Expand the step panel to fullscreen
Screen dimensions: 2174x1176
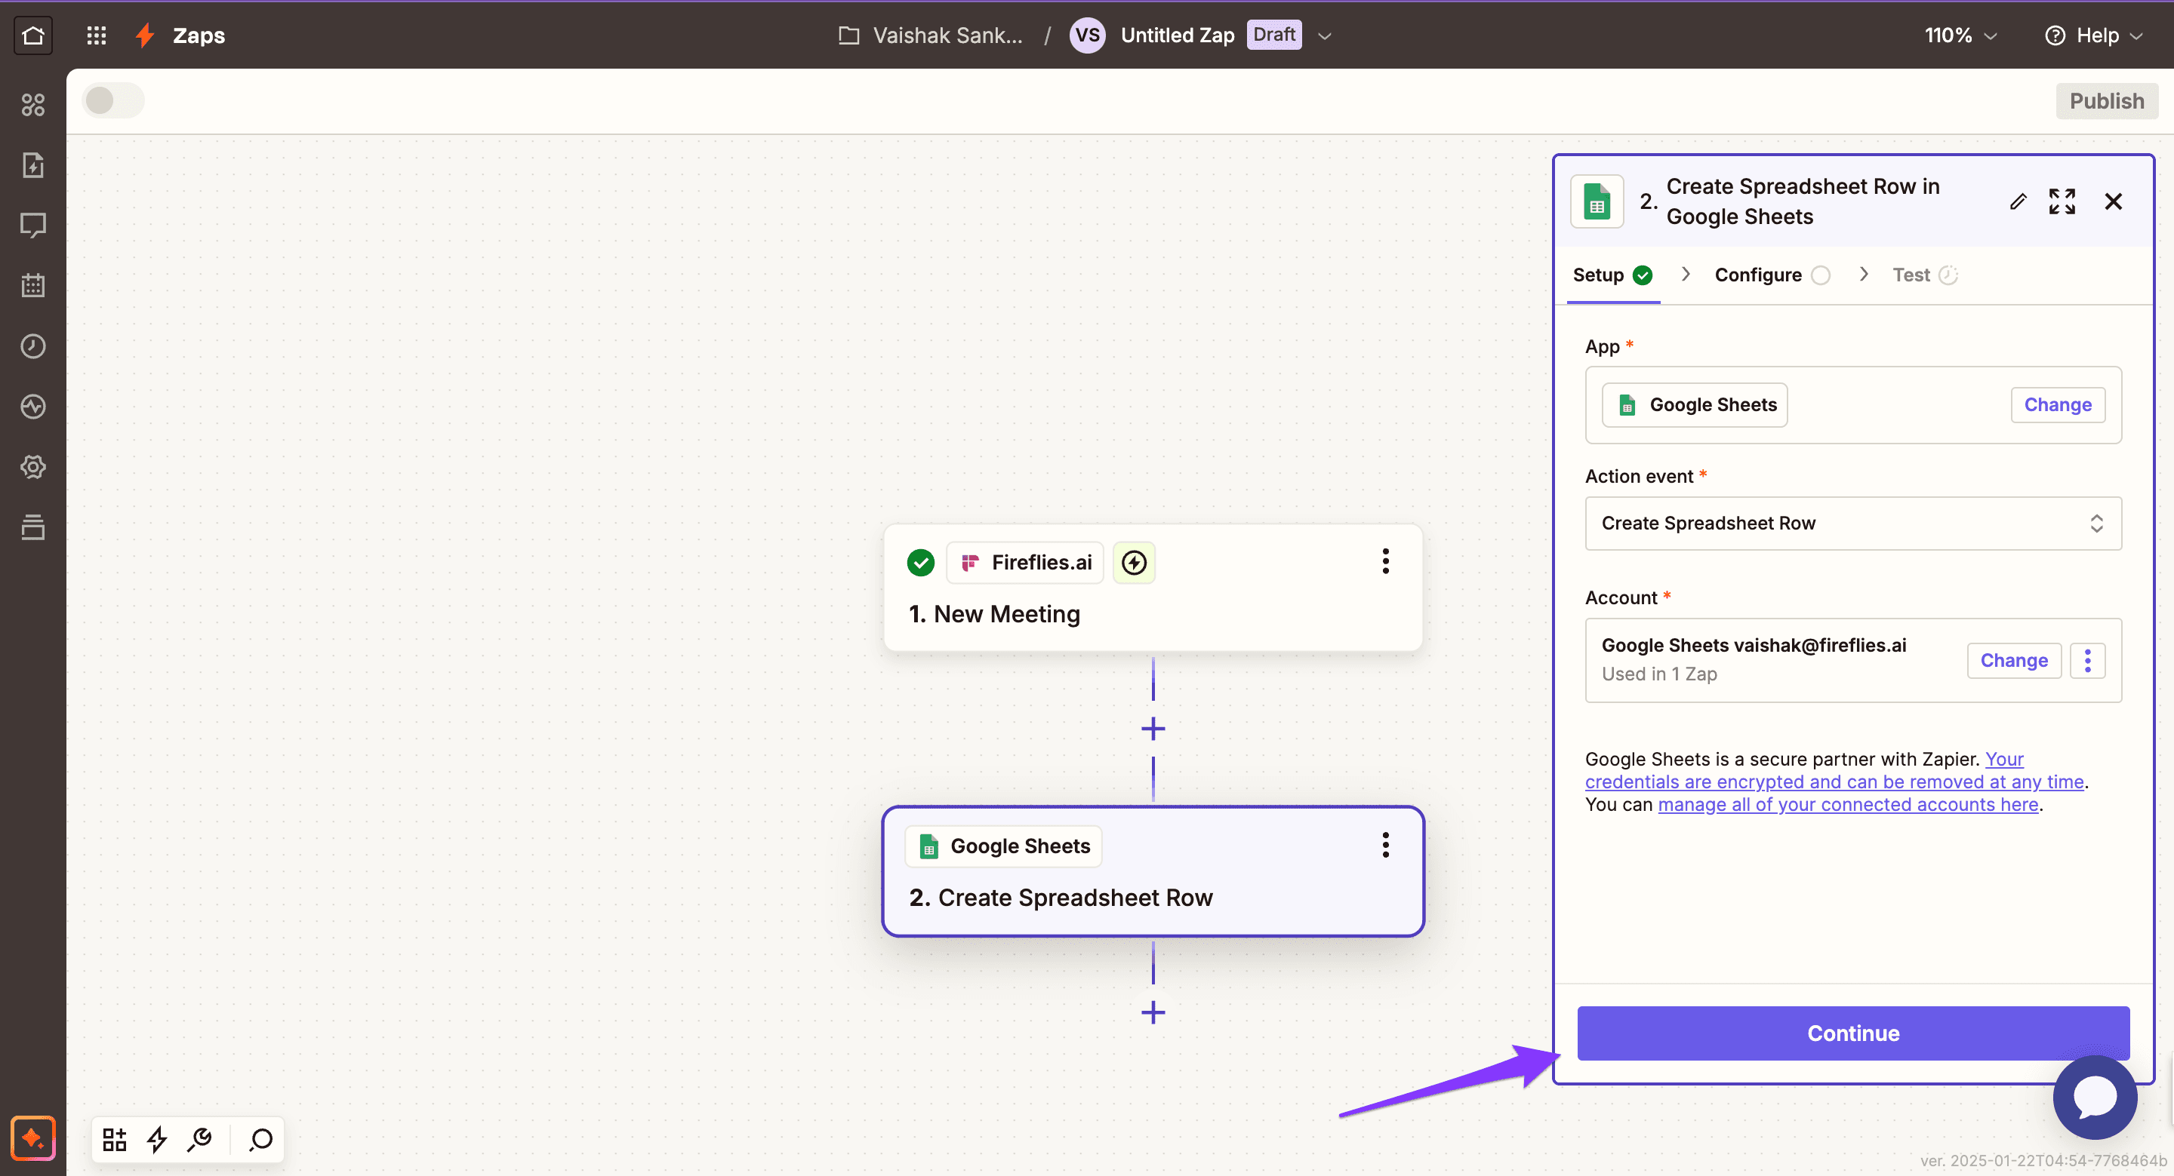(2062, 201)
